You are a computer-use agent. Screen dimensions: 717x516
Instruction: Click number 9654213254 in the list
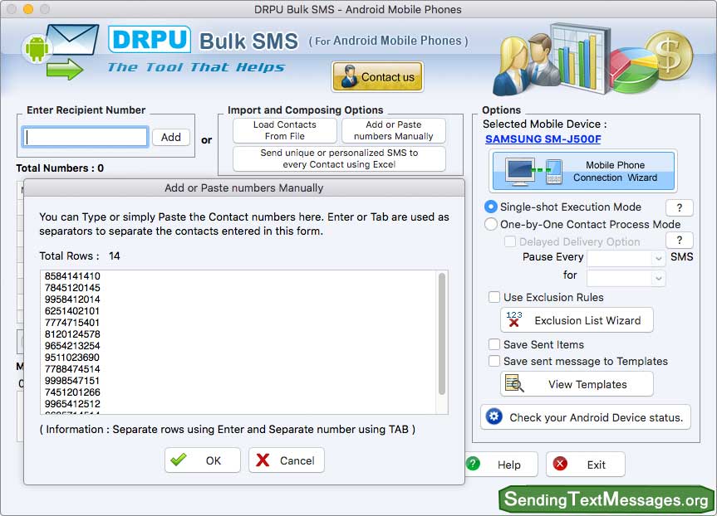point(72,346)
